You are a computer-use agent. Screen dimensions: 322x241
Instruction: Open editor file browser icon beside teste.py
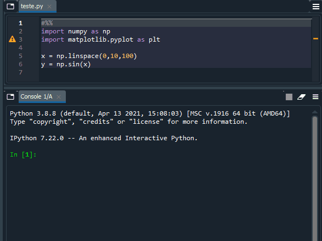point(10,7)
